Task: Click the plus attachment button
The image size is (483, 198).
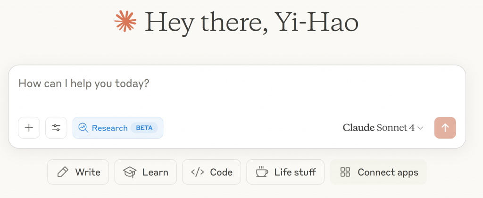Action: [x=29, y=128]
